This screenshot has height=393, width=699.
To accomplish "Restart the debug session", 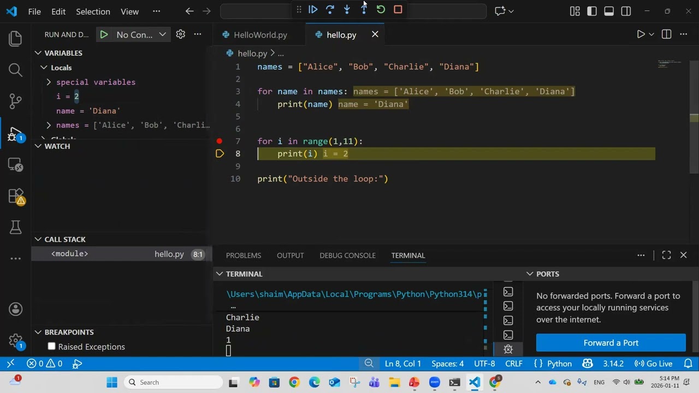I will point(381,9).
